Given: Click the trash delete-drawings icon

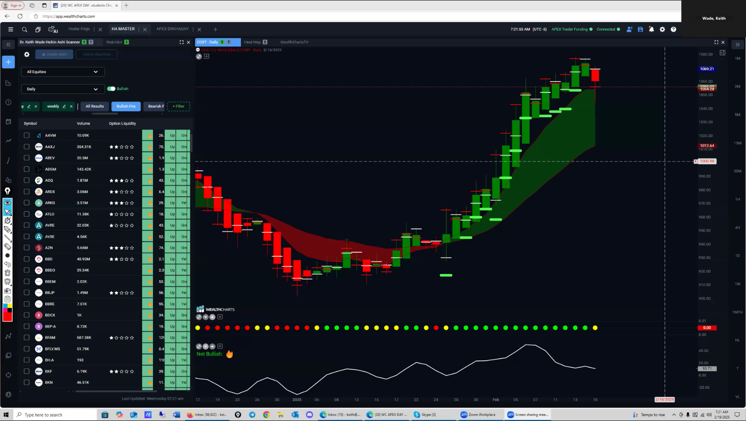Looking at the screenshot, I should (x=8, y=273).
